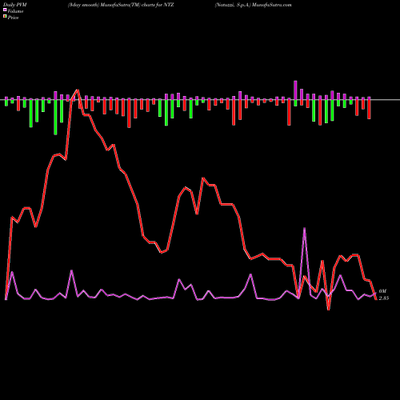Image resolution: width=400 pixels, height=400 pixels.
Task: Click the Price legend color swatch
Action: point(5,17)
